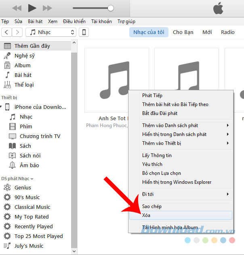Switch to the Nhạc của tôi tab
244x255 pixels.
(x=149, y=32)
